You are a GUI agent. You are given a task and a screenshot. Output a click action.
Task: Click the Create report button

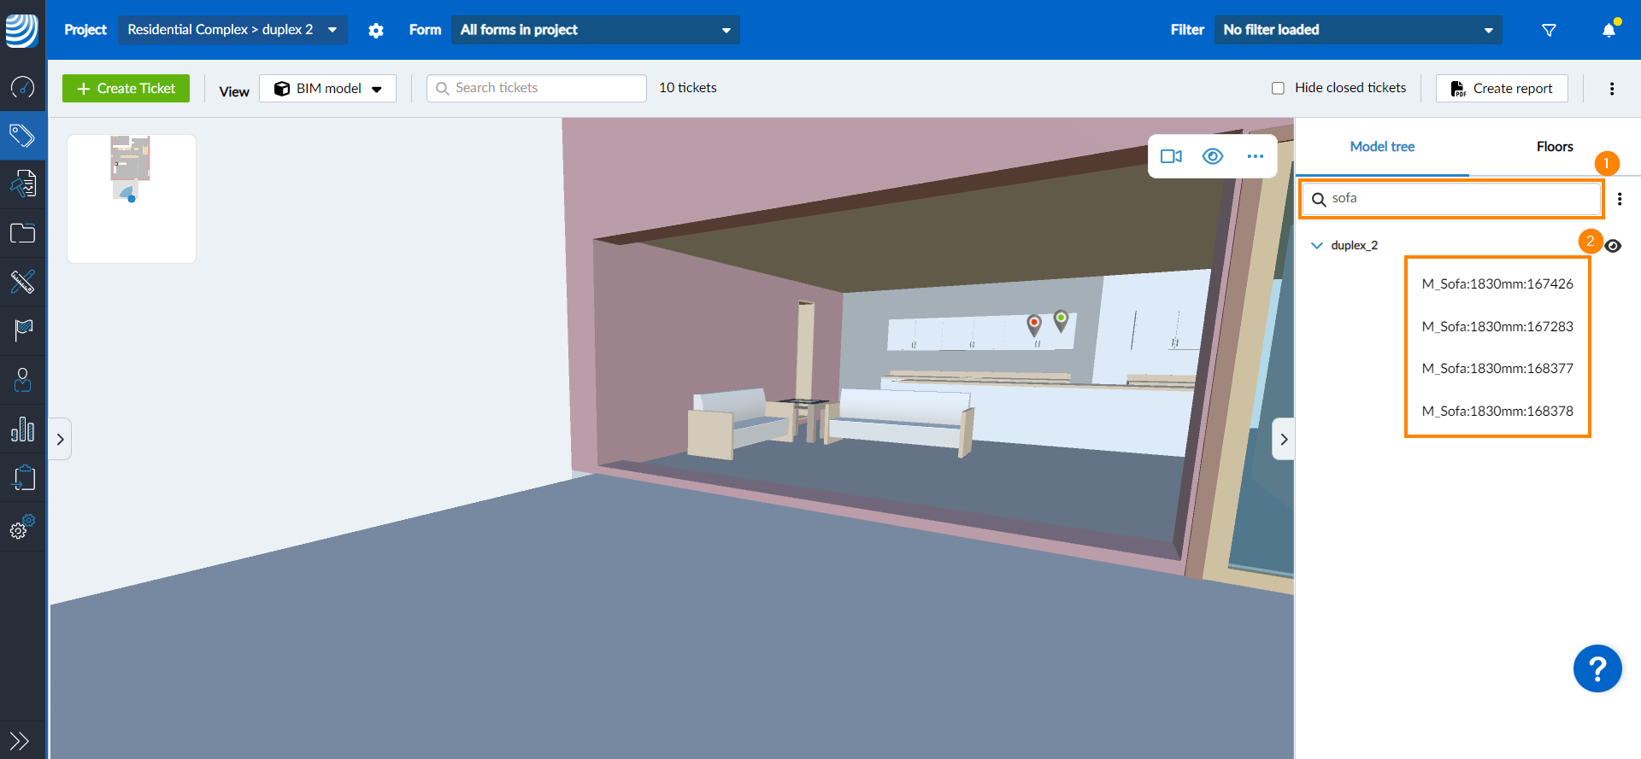pyautogui.click(x=1502, y=89)
